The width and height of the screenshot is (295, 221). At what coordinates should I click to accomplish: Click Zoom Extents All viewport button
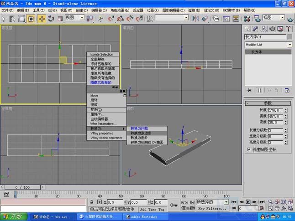(284, 202)
